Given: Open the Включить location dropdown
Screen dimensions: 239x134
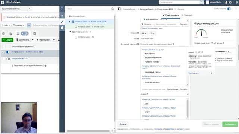Looking at the screenshot, I should pos(148,24).
